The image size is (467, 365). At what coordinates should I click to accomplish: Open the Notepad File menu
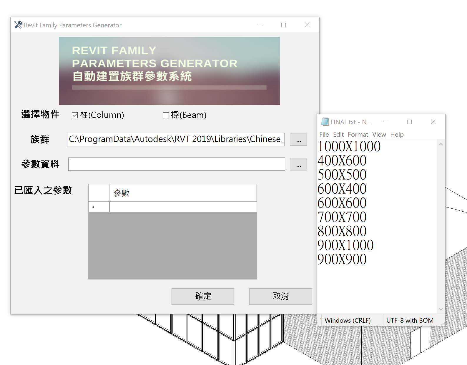click(324, 135)
